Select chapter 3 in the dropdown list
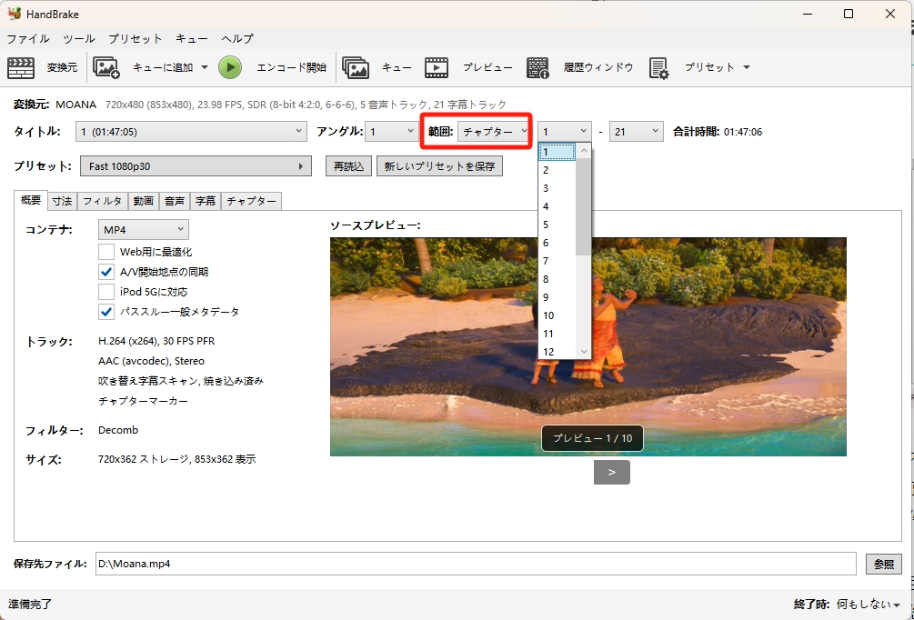This screenshot has width=914, height=620. pos(557,188)
